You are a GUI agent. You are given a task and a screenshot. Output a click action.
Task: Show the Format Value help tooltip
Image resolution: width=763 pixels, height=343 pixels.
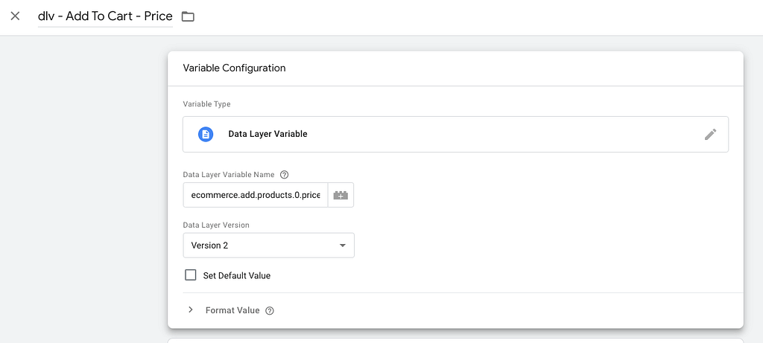pyautogui.click(x=270, y=310)
